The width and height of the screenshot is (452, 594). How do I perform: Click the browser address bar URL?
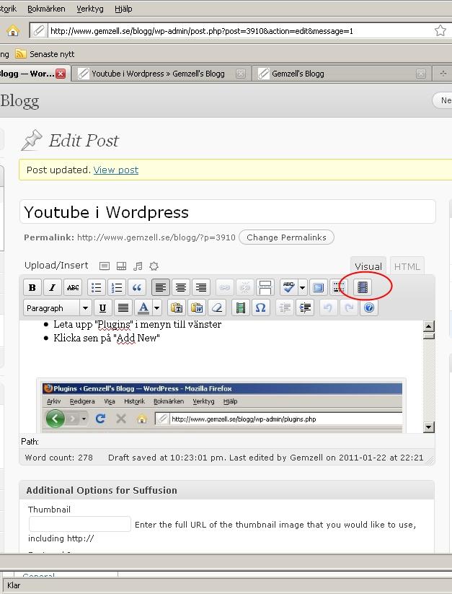[202, 31]
